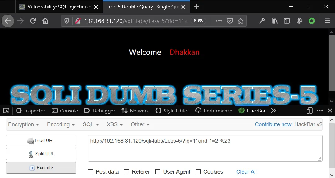This screenshot has height=178, width=335.
Task: Pick an element with the inspector cursor
Action: tap(6, 111)
